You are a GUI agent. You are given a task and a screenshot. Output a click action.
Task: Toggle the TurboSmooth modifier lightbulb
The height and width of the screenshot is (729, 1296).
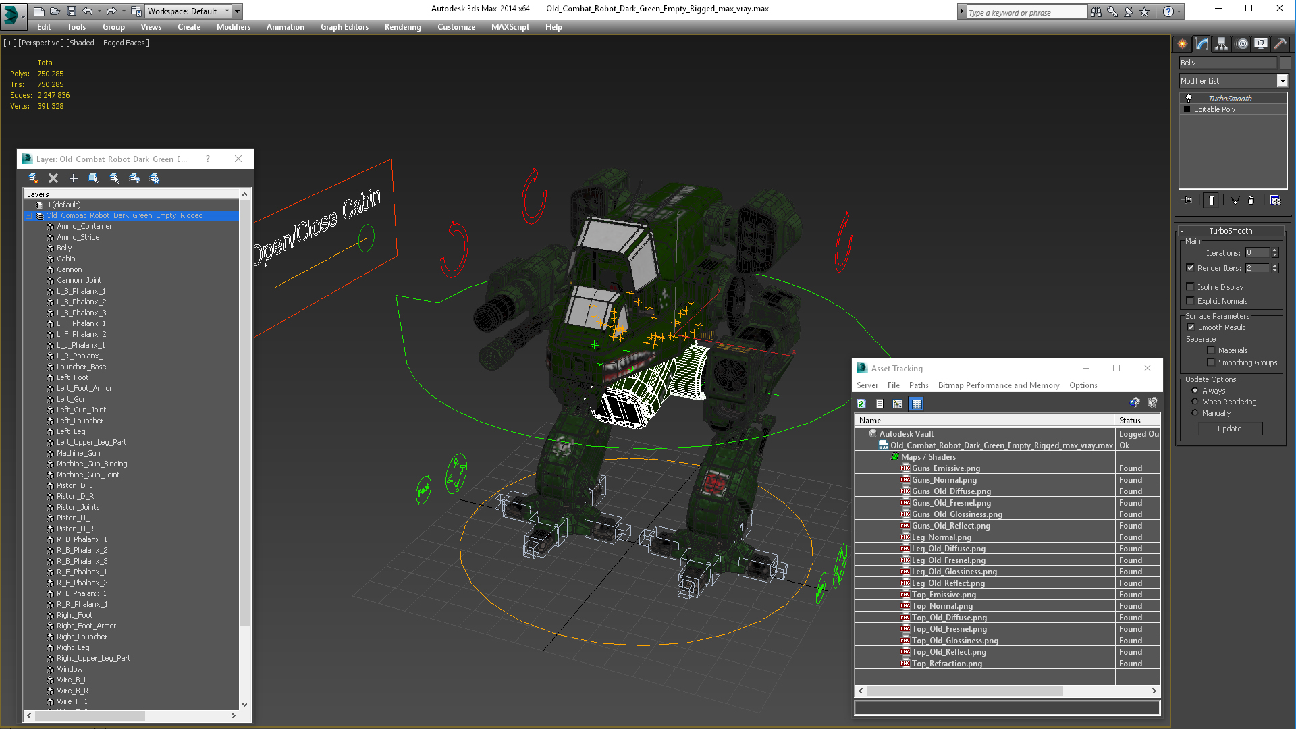pos(1189,98)
